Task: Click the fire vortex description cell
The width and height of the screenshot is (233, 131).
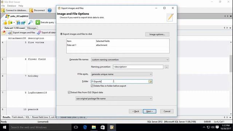Action: tap(36, 43)
